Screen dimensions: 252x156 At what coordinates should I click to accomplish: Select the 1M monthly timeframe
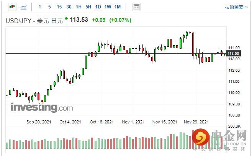click(x=118, y=7)
